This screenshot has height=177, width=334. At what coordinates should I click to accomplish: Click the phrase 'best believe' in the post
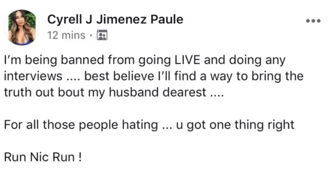119,76
